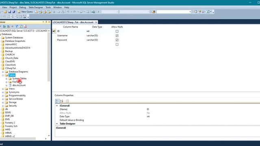Click the Find in Files icon
This screenshot has height=146, width=260.
click(x=154, y=12)
